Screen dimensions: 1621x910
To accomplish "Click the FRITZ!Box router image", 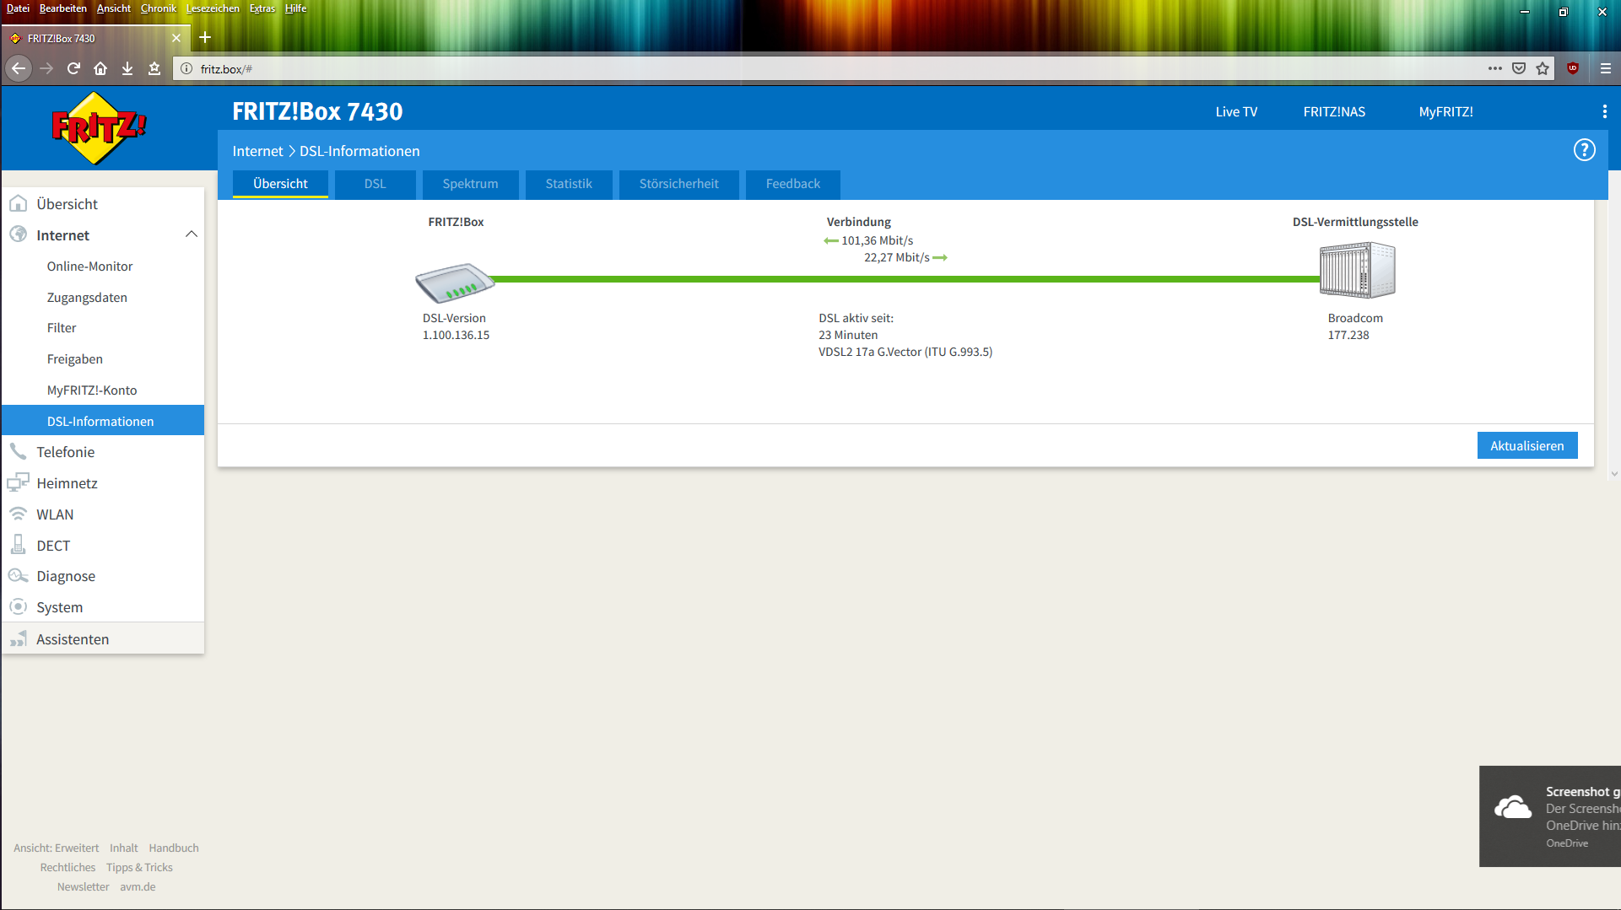I will click(455, 283).
